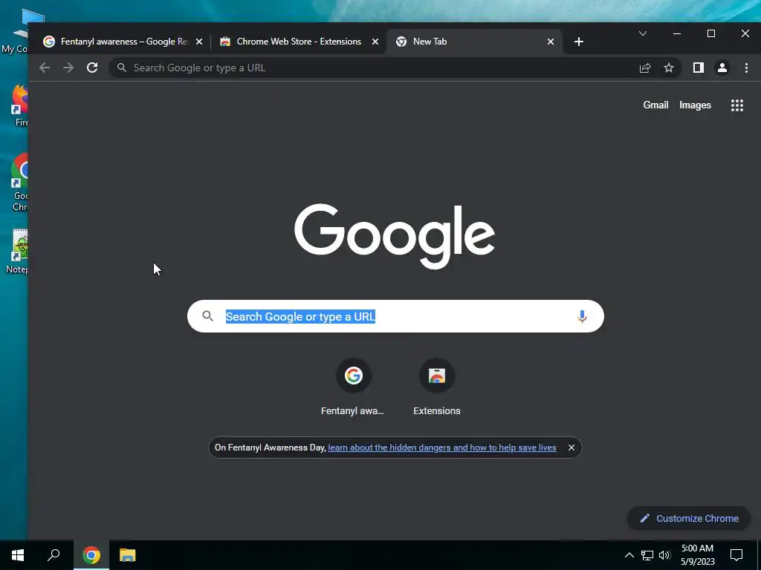Reload the current page

(x=92, y=68)
